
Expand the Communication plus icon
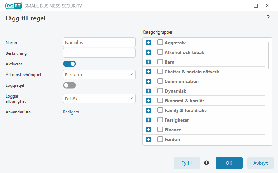[148, 81]
